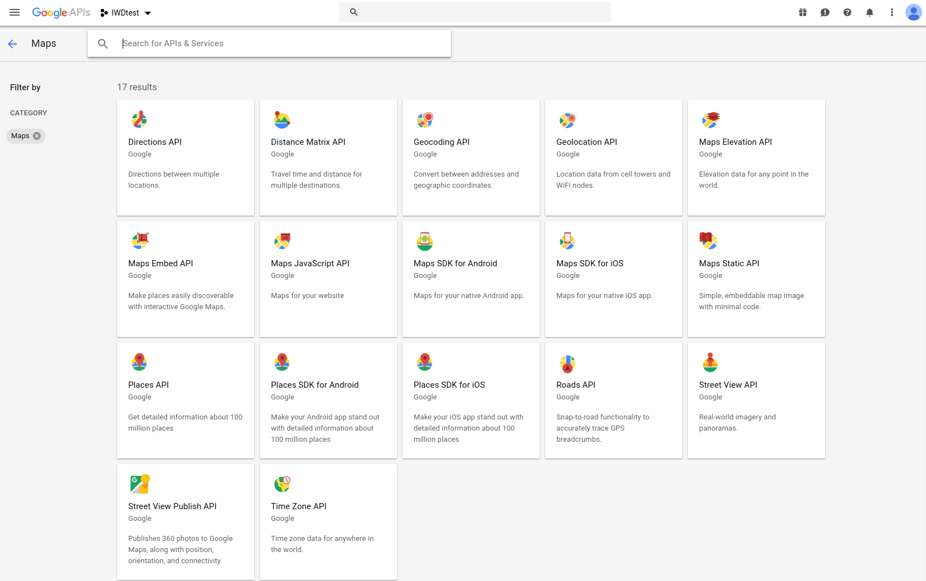Open the Maps SDK for Android title
The width and height of the screenshot is (926, 581).
[455, 263]
